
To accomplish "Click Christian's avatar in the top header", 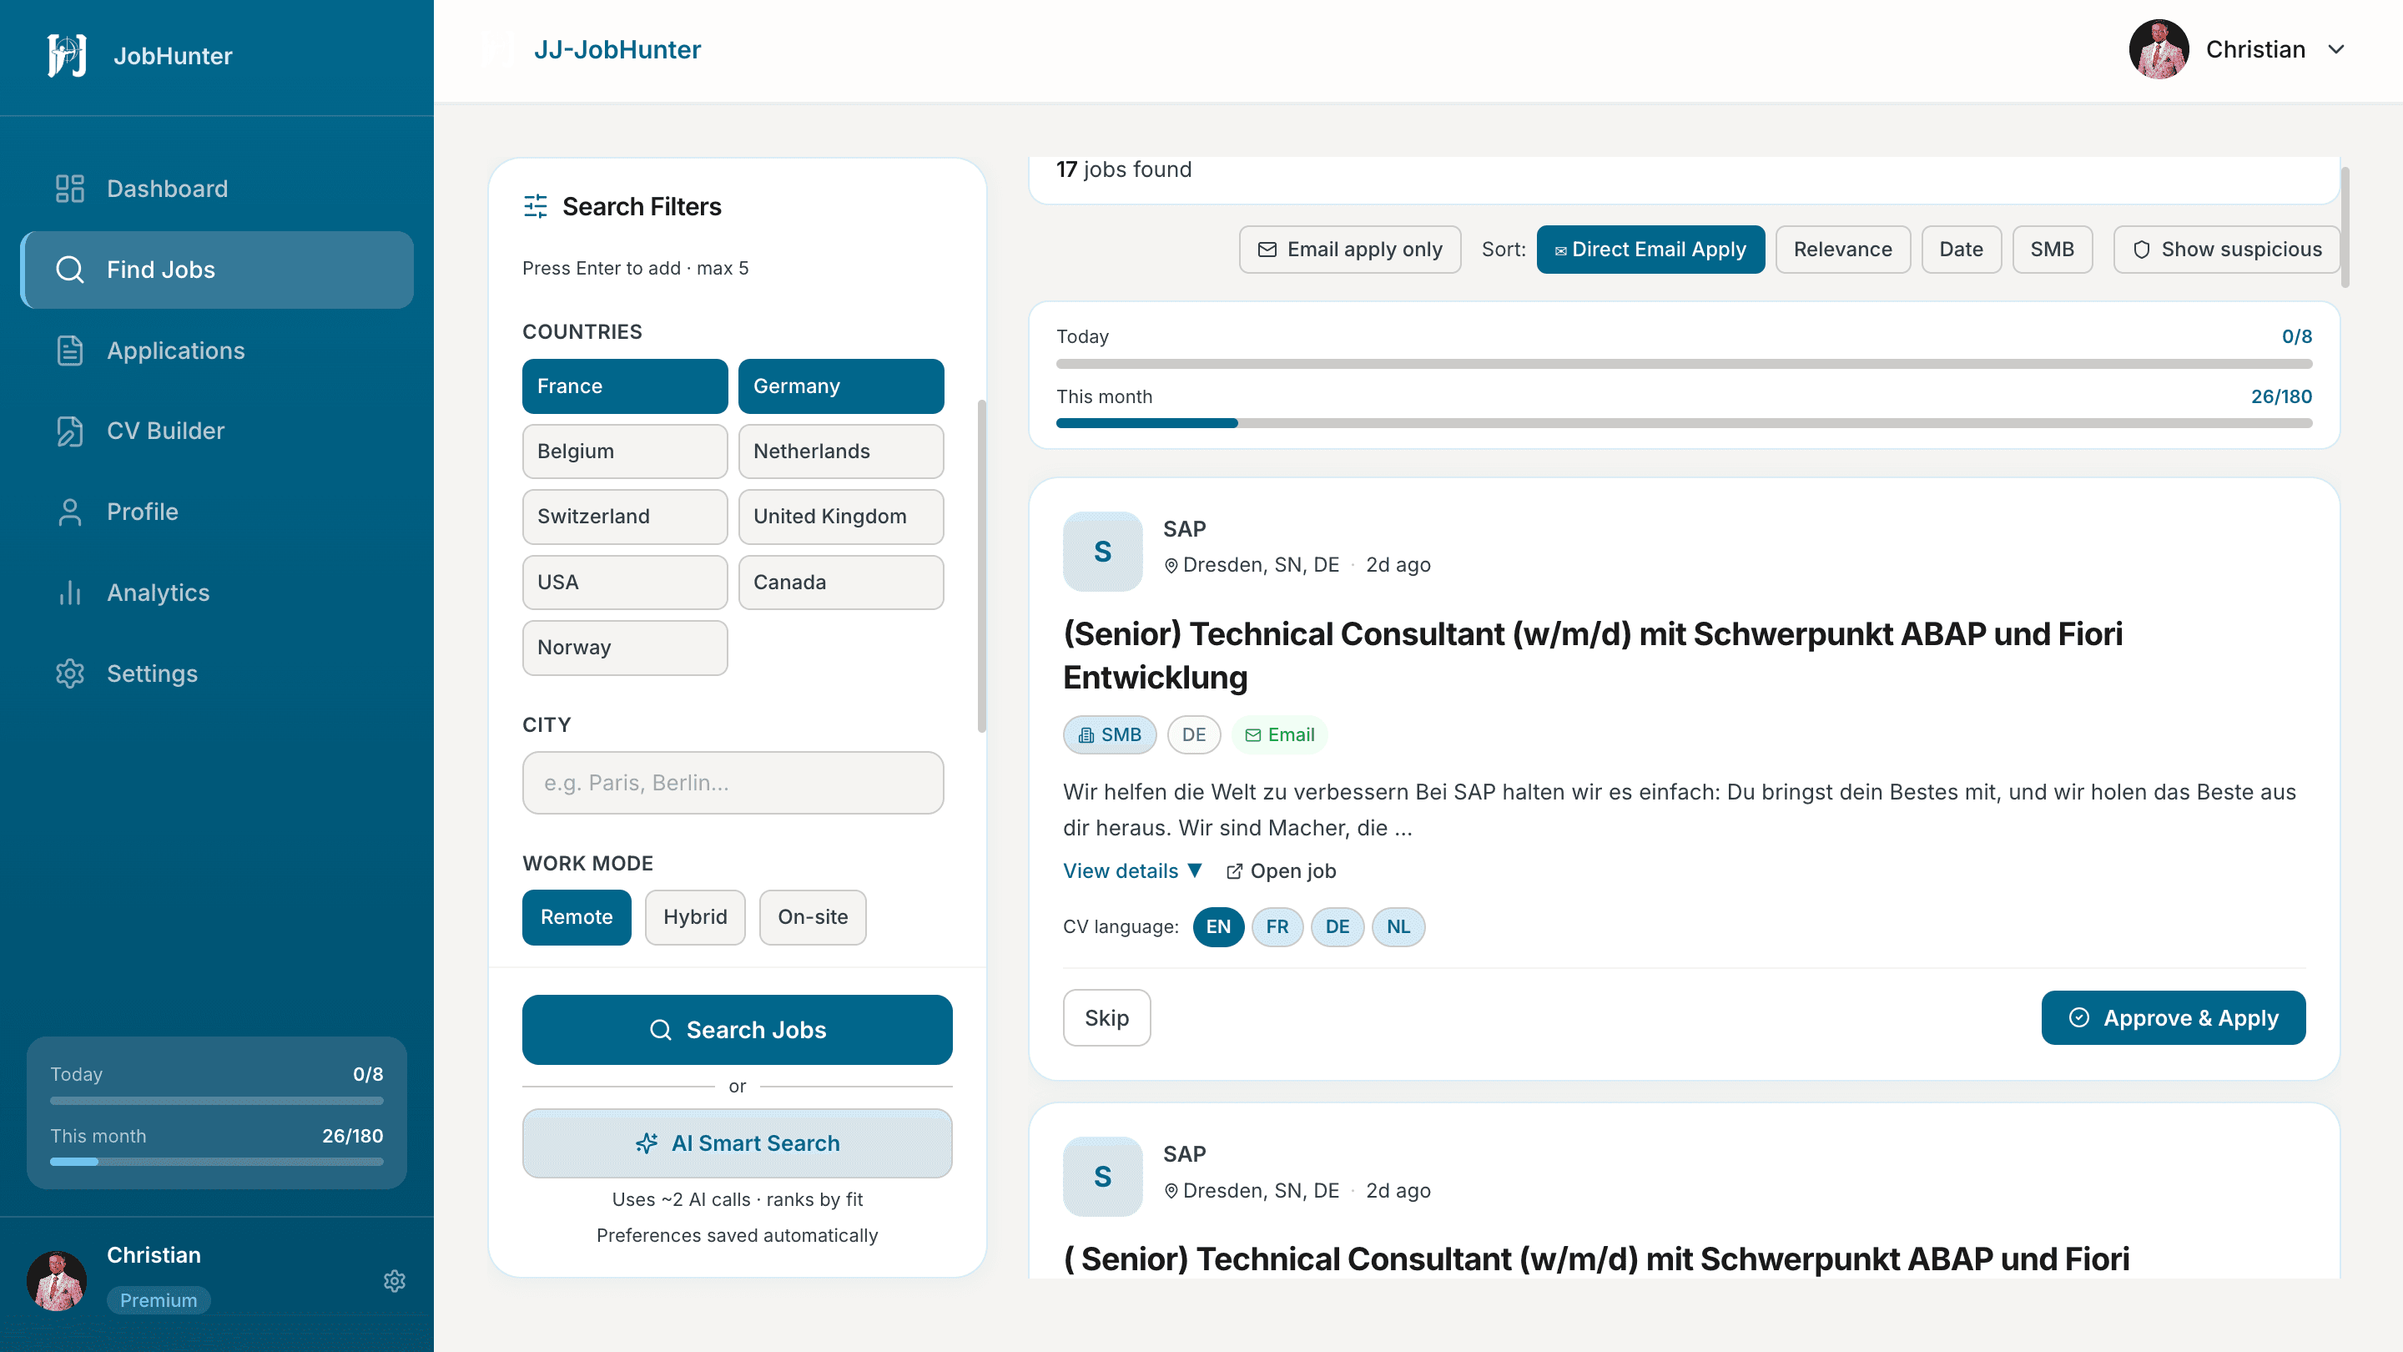I will tap(2159, 49).
